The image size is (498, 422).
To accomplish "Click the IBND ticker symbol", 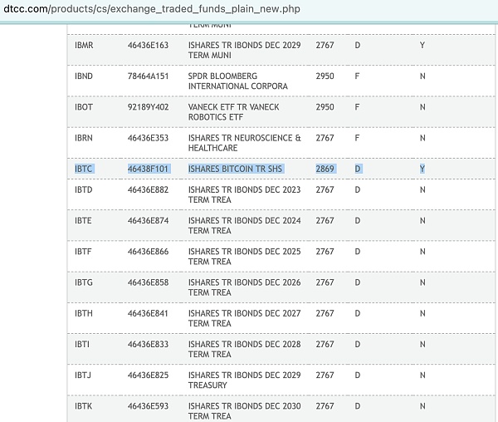I will click(x=84, y=76).
